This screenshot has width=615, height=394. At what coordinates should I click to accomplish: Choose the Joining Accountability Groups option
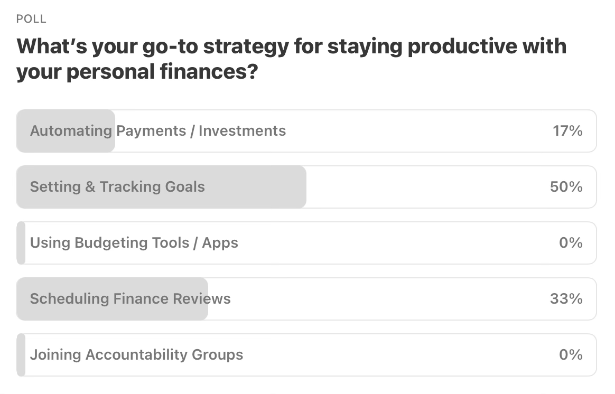136,355
